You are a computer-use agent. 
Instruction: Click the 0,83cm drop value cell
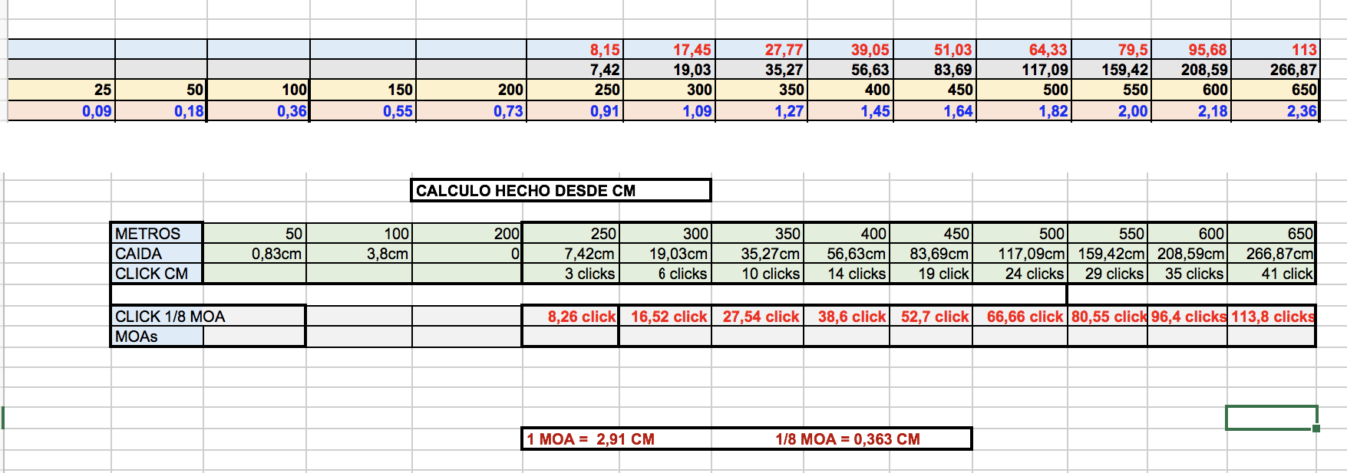point(255,254)
